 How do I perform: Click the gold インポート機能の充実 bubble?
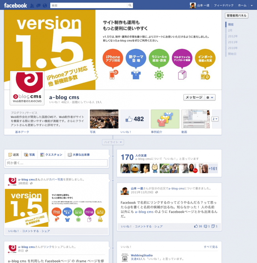click(205, 58)
